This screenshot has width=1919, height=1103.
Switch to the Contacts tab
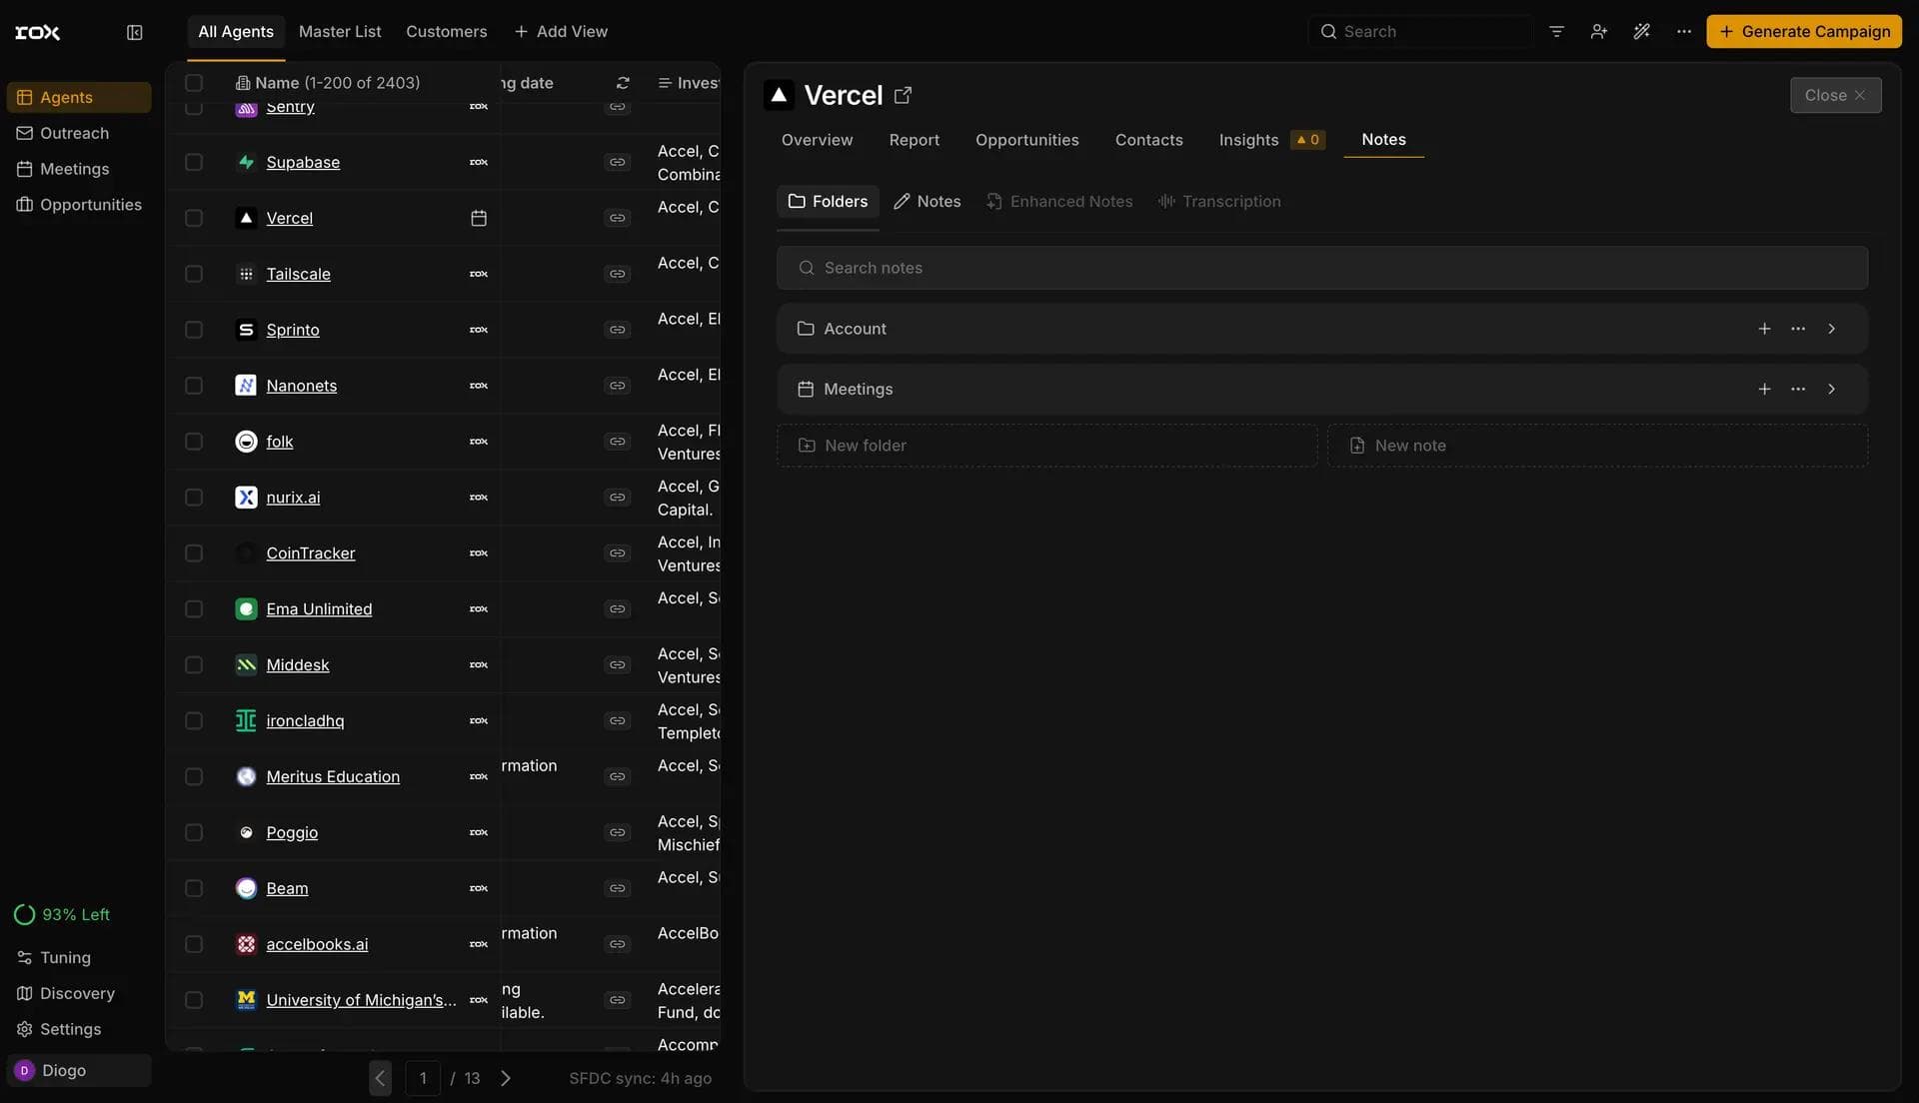[x=1148, y=140]
